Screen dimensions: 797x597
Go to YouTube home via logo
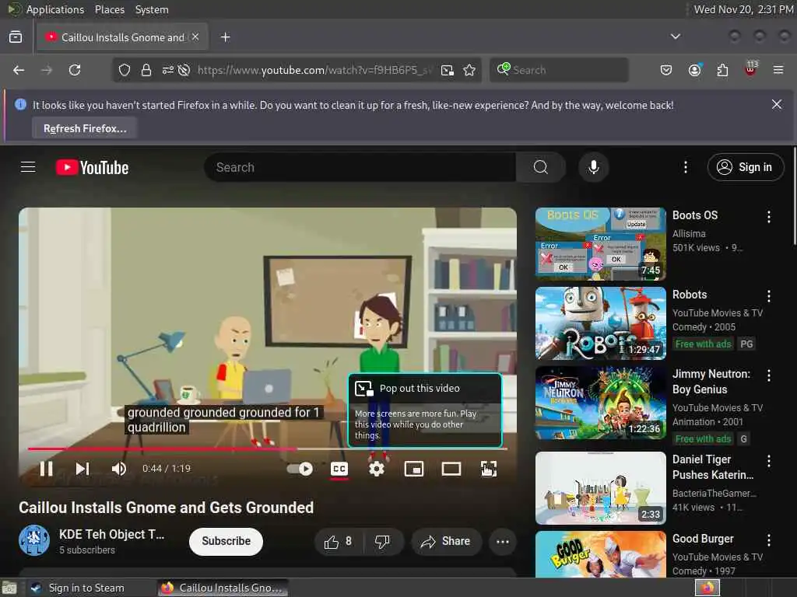click(x=92, y=168)
